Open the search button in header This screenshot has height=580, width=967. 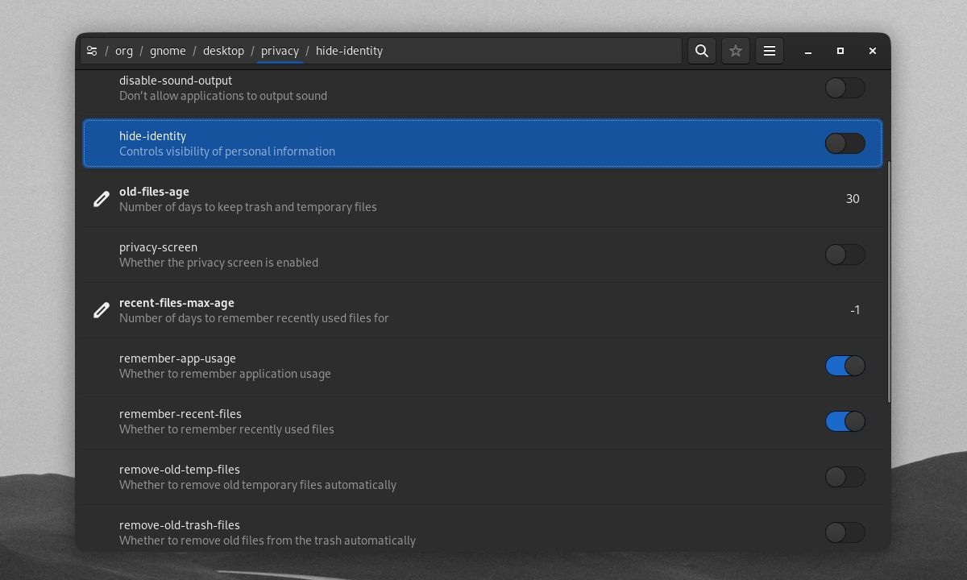(x=702, y=51)
